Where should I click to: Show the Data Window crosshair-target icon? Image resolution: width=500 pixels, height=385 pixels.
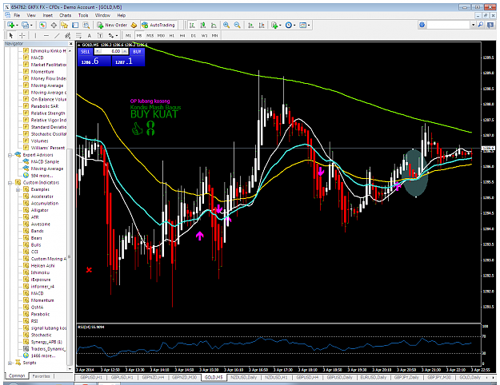point(54,25)
